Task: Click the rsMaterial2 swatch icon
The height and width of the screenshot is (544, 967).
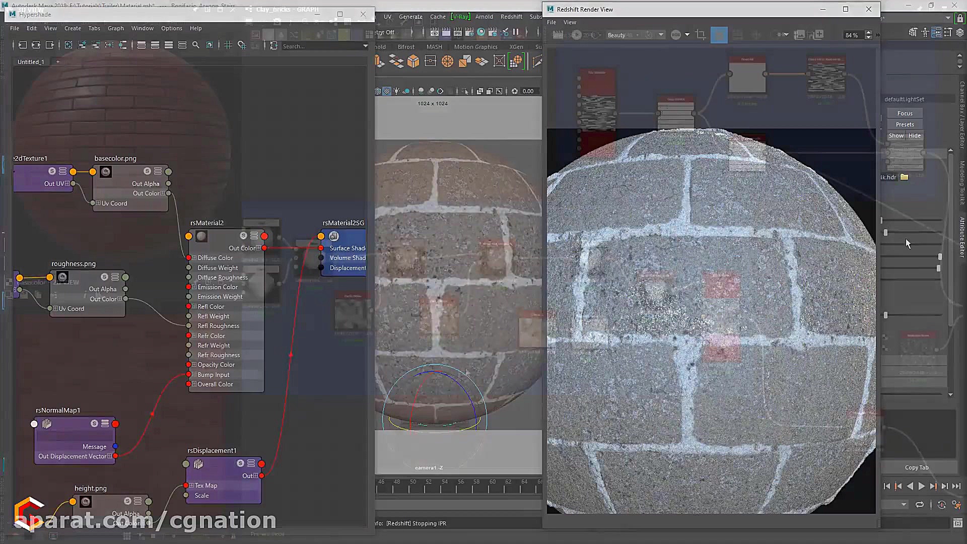Action: click(x=201, y=236)
